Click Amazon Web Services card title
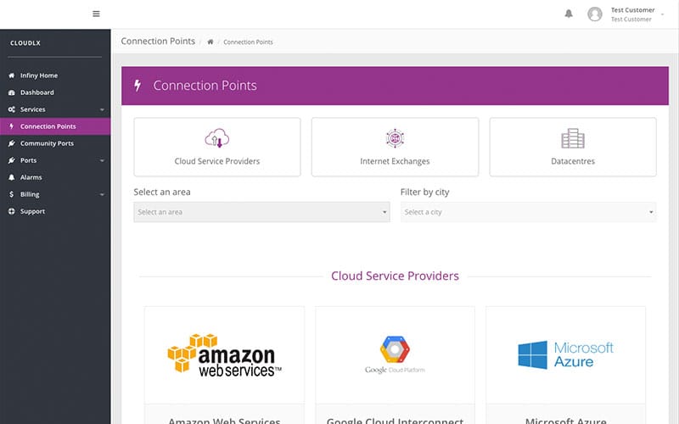The width and height of the screenshot is (679, 424). [x=224, y=421]
